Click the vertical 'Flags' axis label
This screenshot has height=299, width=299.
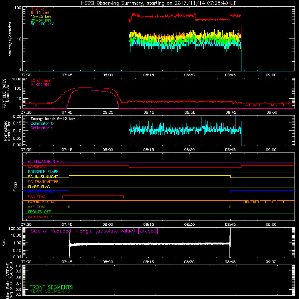pos(15,187)
